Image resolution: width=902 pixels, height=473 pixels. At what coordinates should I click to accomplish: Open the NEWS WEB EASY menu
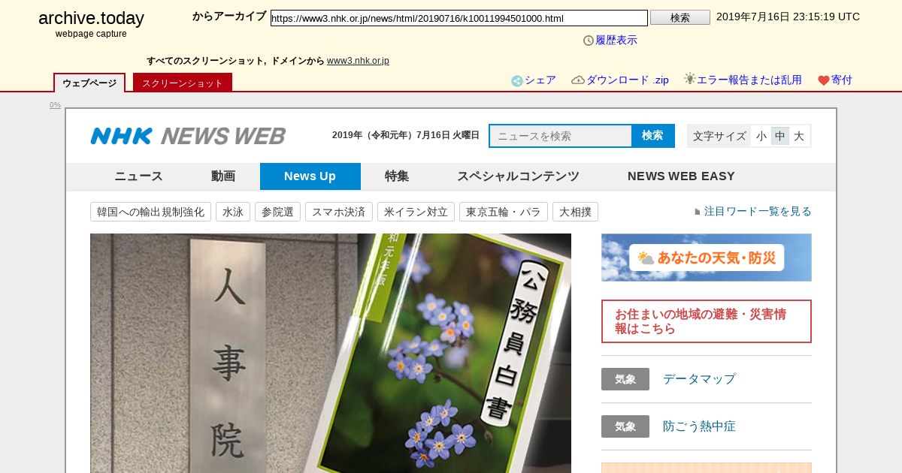click(x=681, y=176)
